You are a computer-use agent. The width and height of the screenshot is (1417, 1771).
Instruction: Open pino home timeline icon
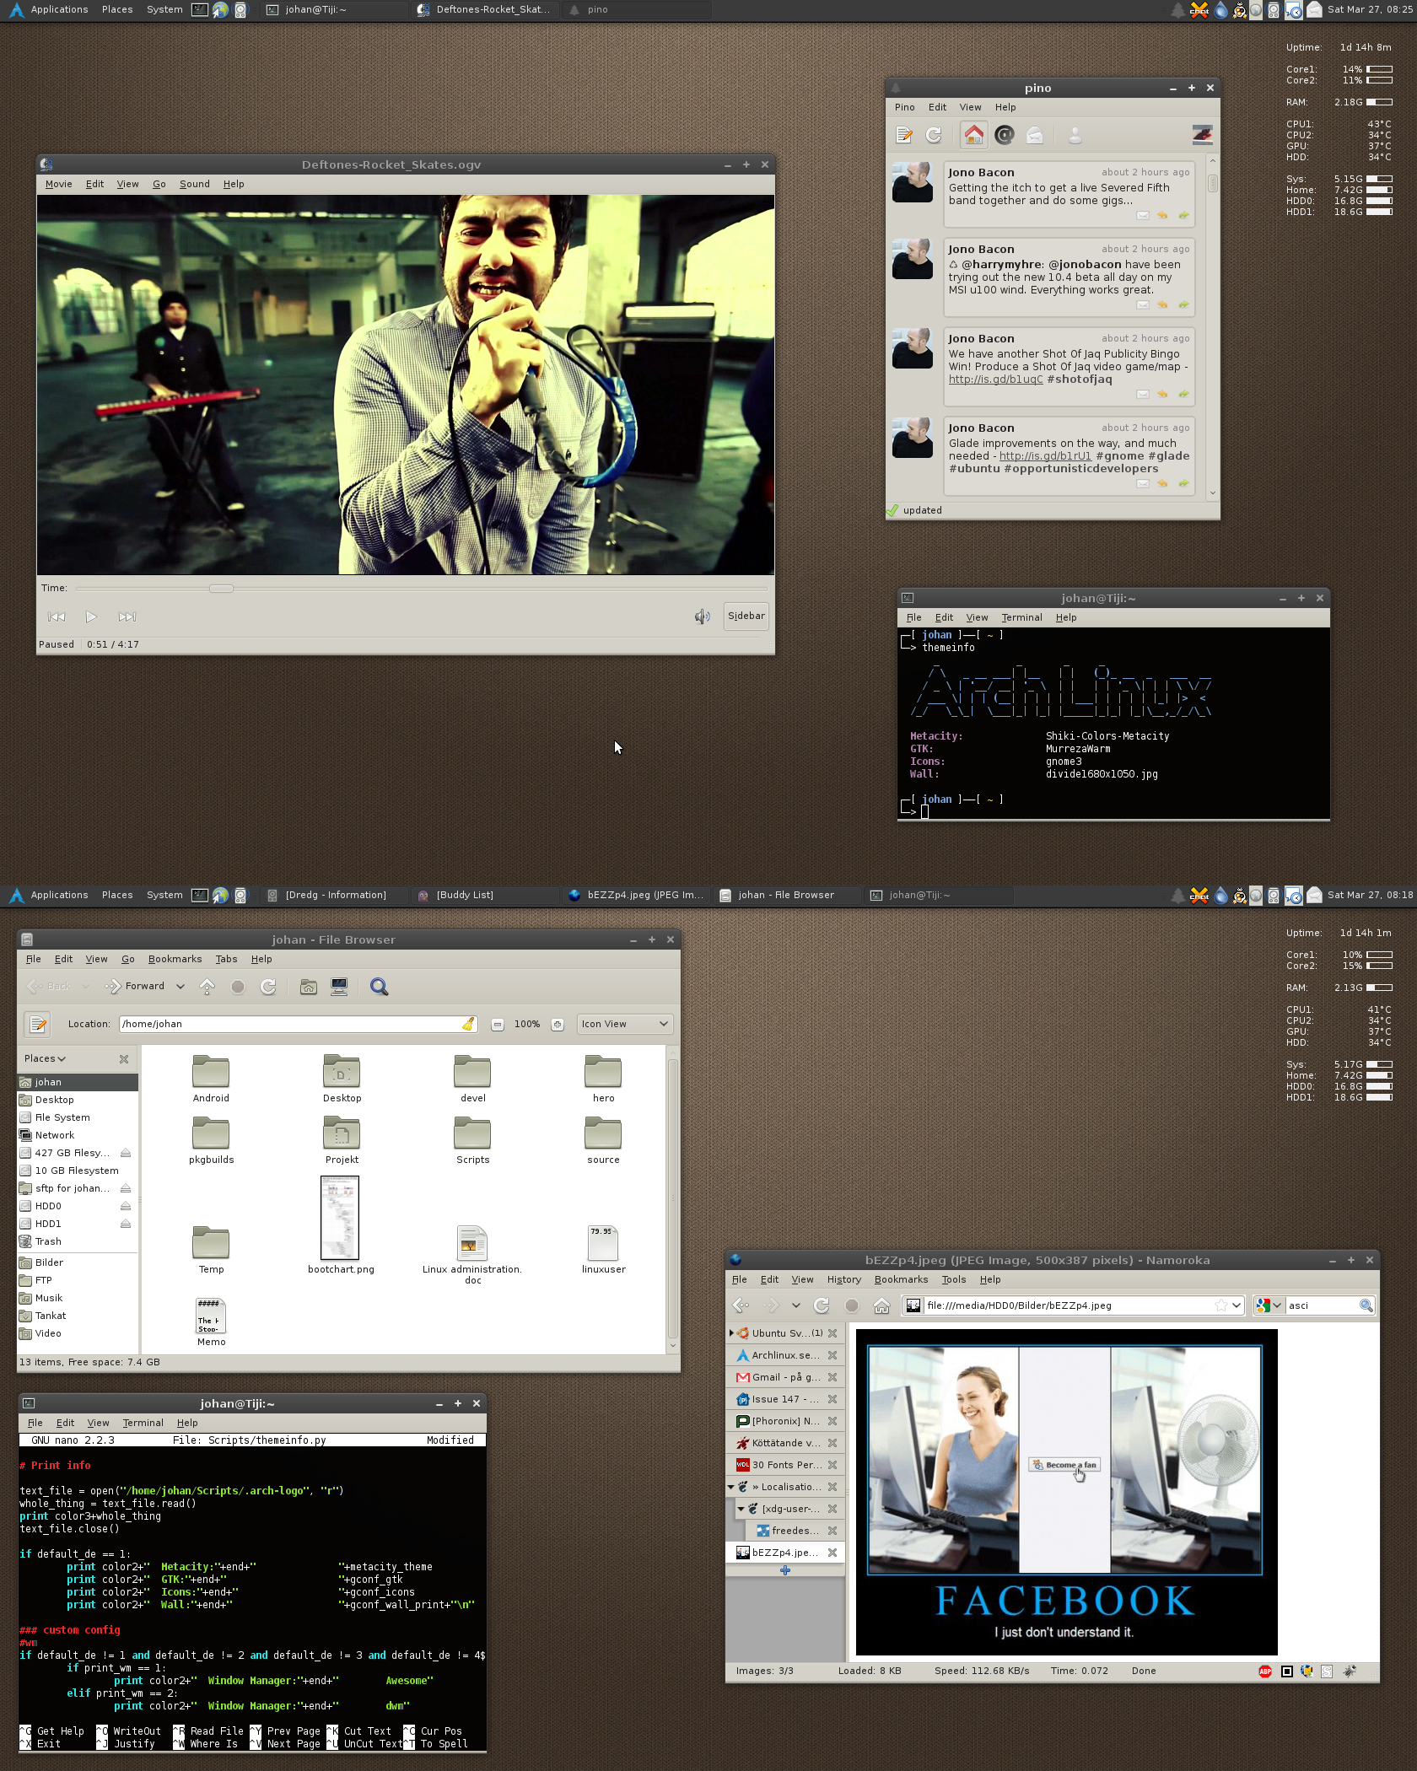(973, 135)
